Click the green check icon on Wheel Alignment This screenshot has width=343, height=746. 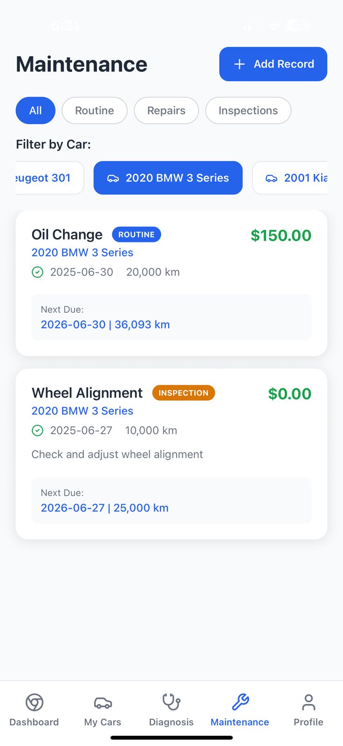point(37,431)
